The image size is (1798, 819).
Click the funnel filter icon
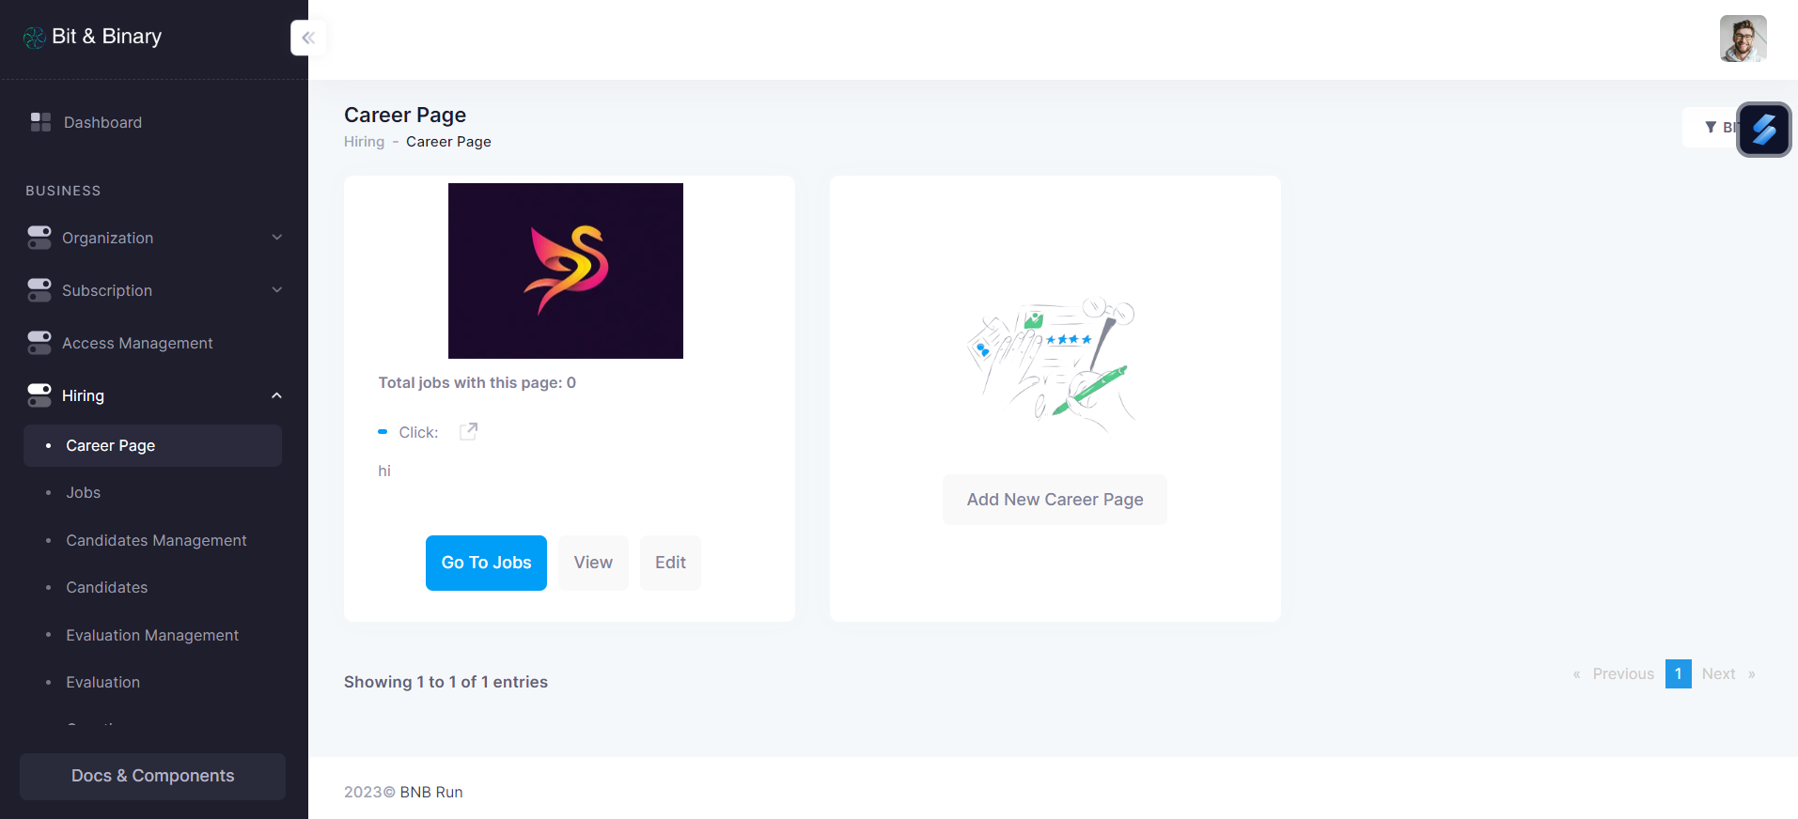1711,127
